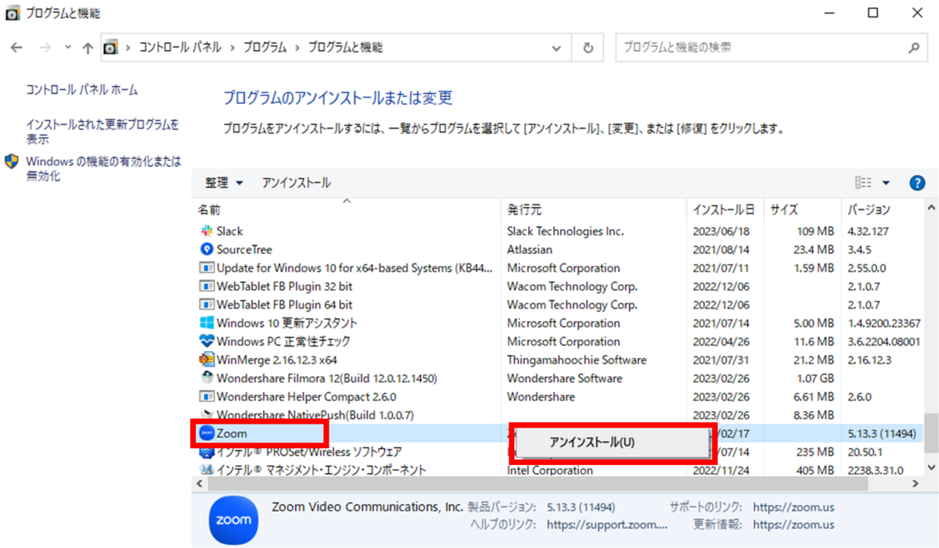Image resolution: width=939 pixels, height=548 pixels.
Task: Click the インテル PROSet/Wireless icon
Action: click(207, 452)
